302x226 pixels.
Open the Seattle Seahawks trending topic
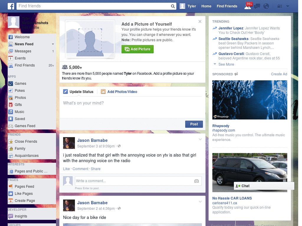point(234,39)
